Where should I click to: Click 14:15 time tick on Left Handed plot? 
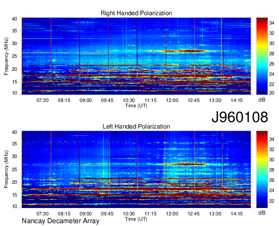coord(237,214)
